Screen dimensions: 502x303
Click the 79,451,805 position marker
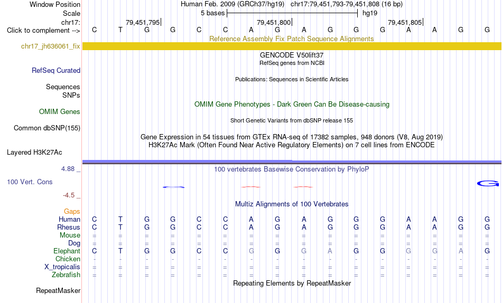point(405,22)
